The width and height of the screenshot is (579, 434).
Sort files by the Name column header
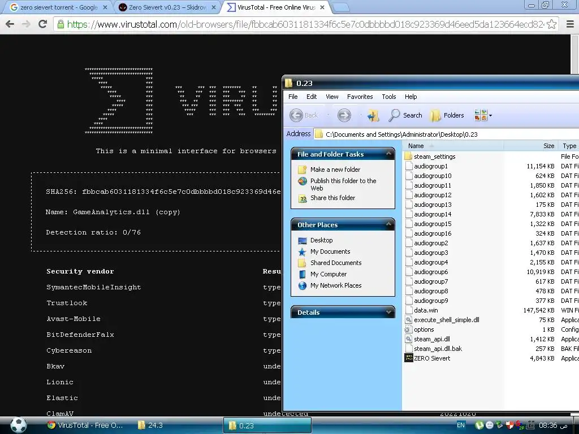pos(453,146)
